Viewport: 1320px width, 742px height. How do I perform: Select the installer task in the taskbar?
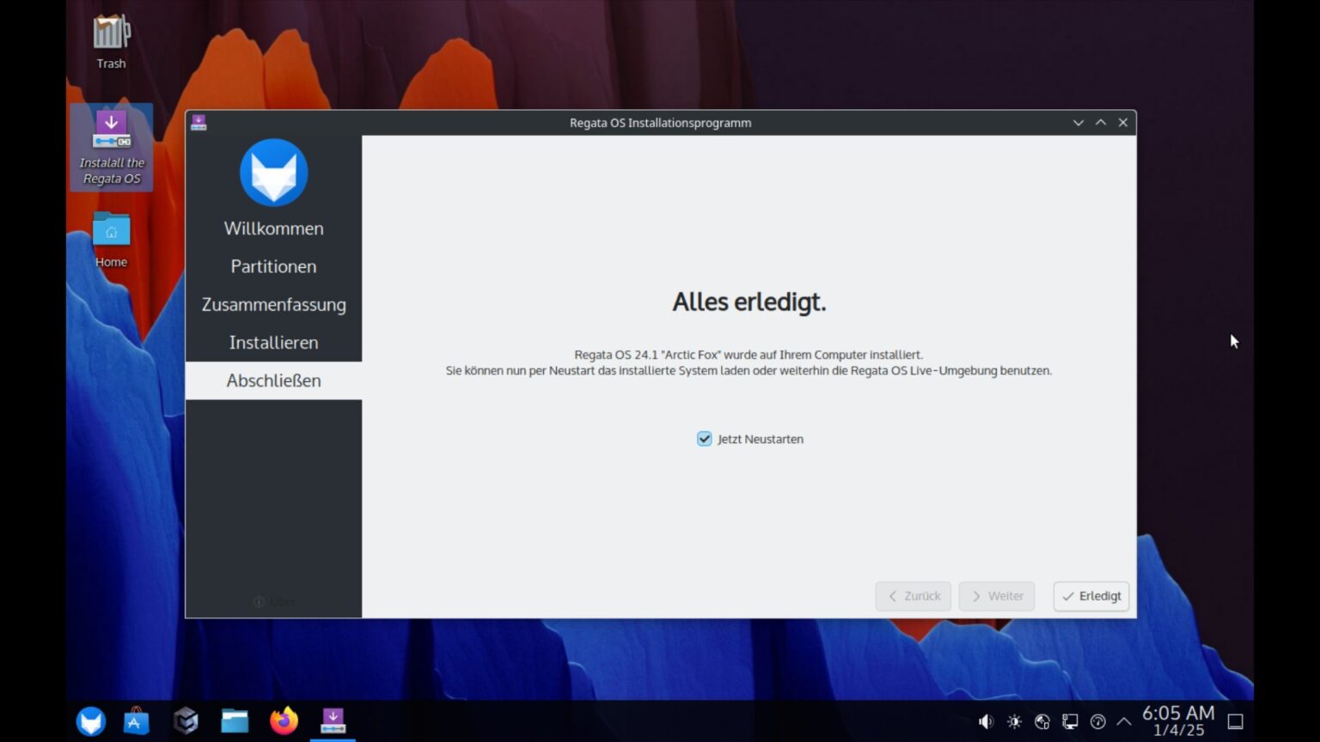(x=333, y=721)
